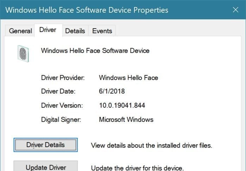This screenshot has width=246, height=171.
Task: Click the Driver Details button
Action: [46, 145]
